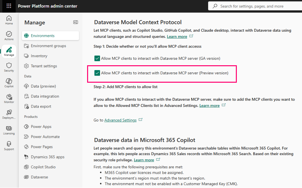Click Power Platform admin center title
302x188 pixels.
pos(47,6)
